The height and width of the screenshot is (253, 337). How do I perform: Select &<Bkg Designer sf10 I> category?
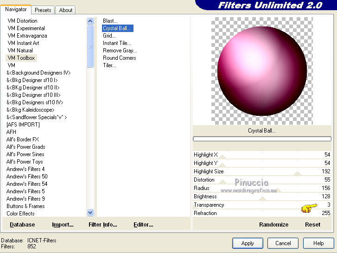(x=32, y=80)
